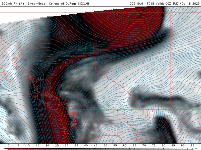
Task: Click the colorbar label "25"
Action: tap(57, 145)
